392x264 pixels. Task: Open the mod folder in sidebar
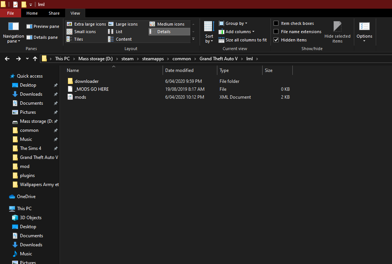(x=25, y=166)
